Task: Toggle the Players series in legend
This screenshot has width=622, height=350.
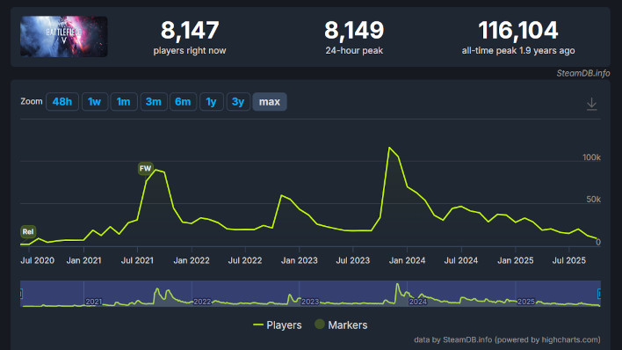Action: (x=278, y=325)
